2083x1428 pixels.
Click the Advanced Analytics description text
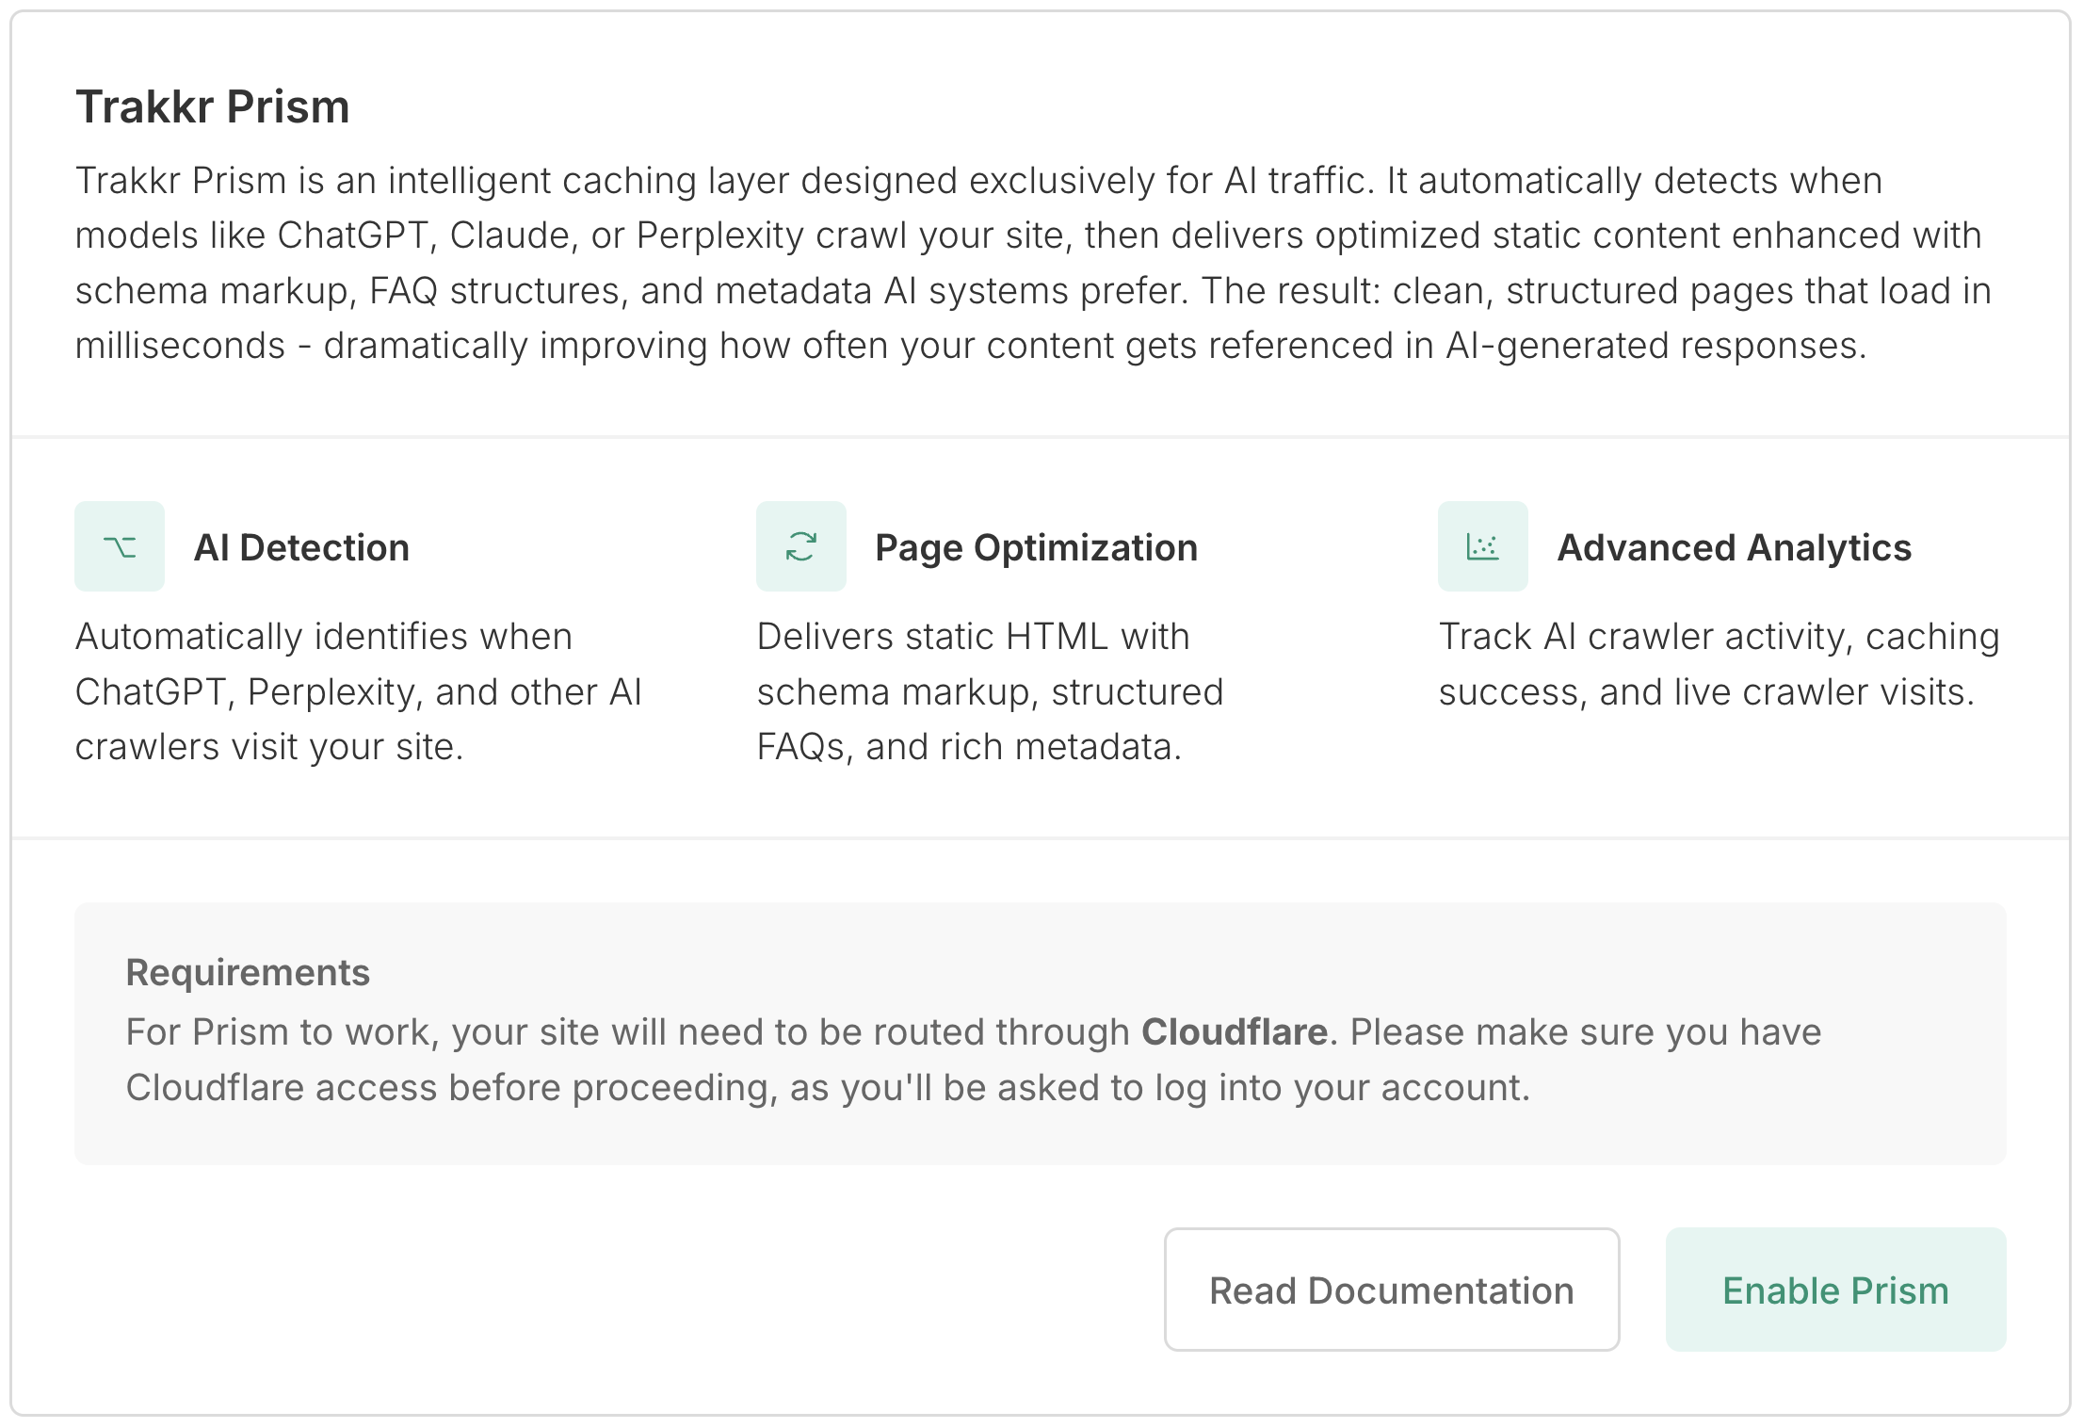pos(1719,664)
